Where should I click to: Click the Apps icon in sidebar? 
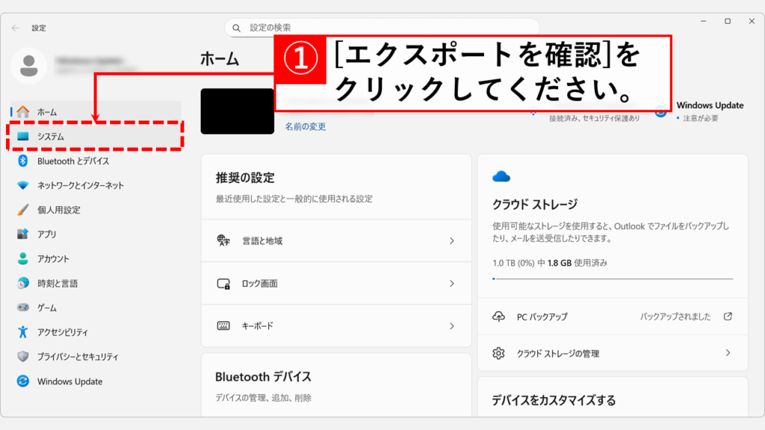[23, 234]
